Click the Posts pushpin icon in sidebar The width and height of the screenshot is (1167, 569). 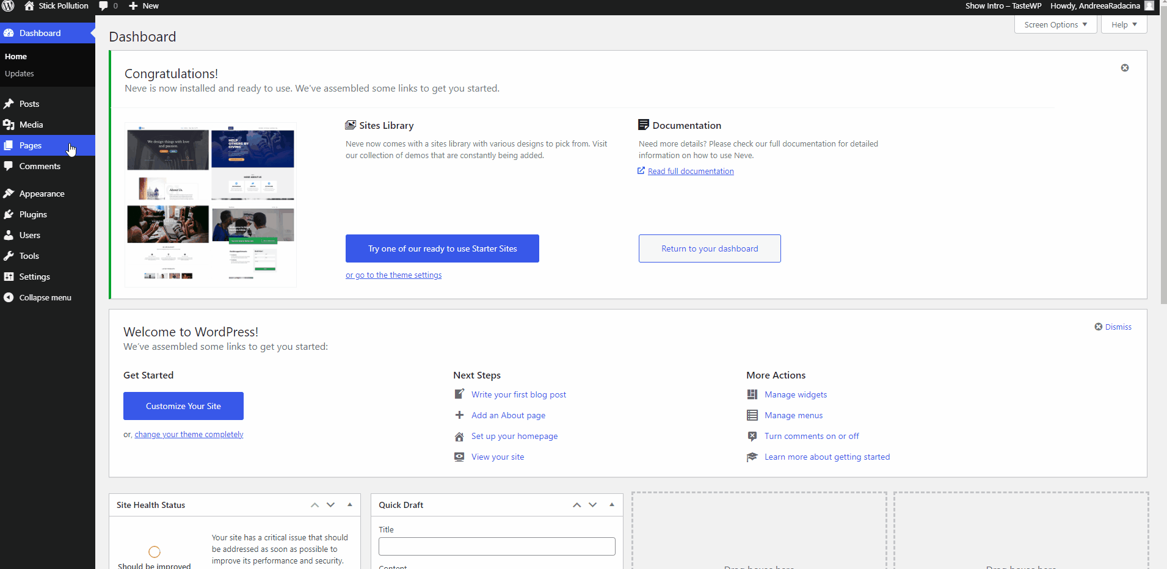tap(9, 104)
